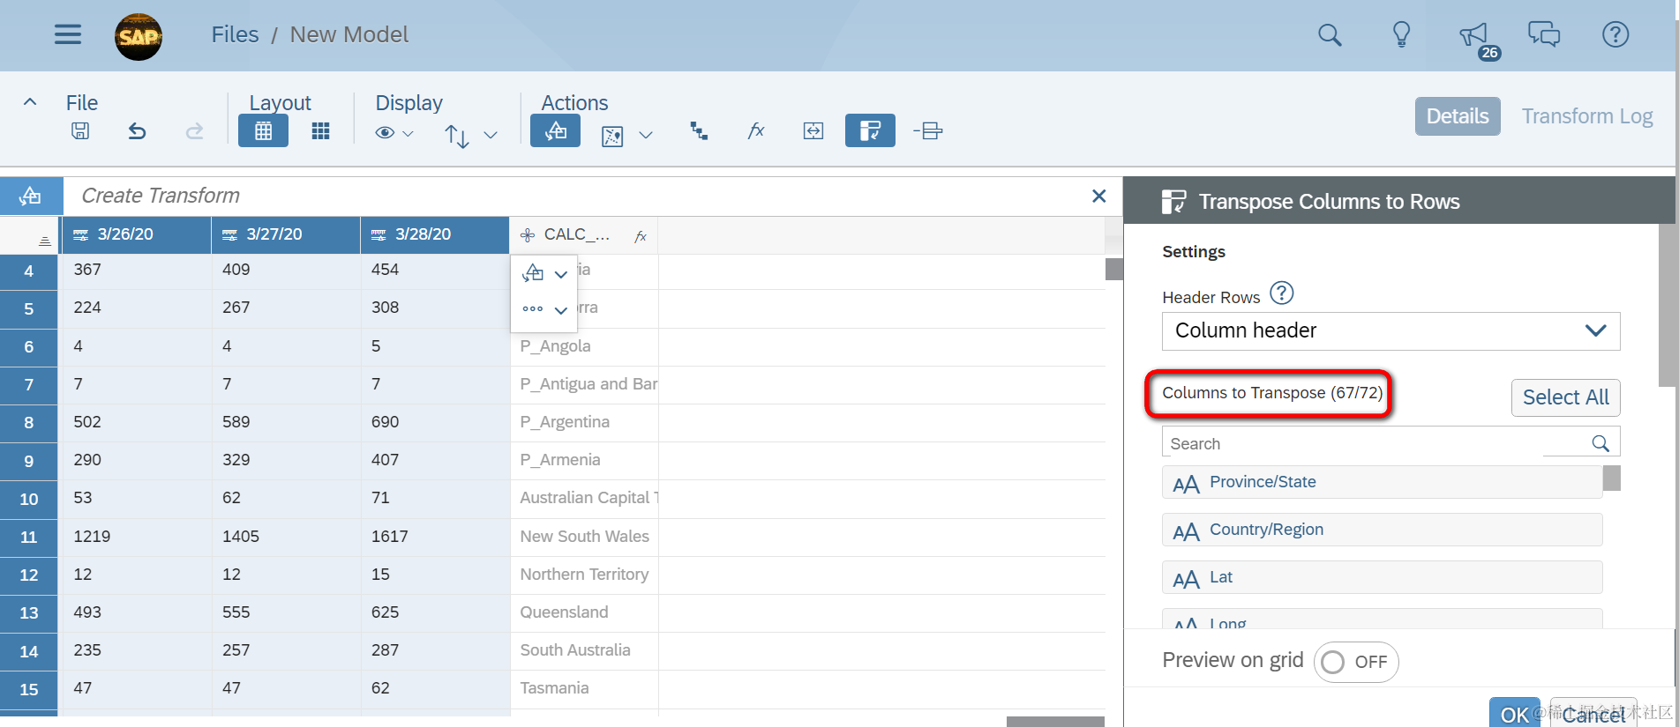The image size is (1679, 727).
Task: Click the cell Tasmania
Action: coord(584,688)
